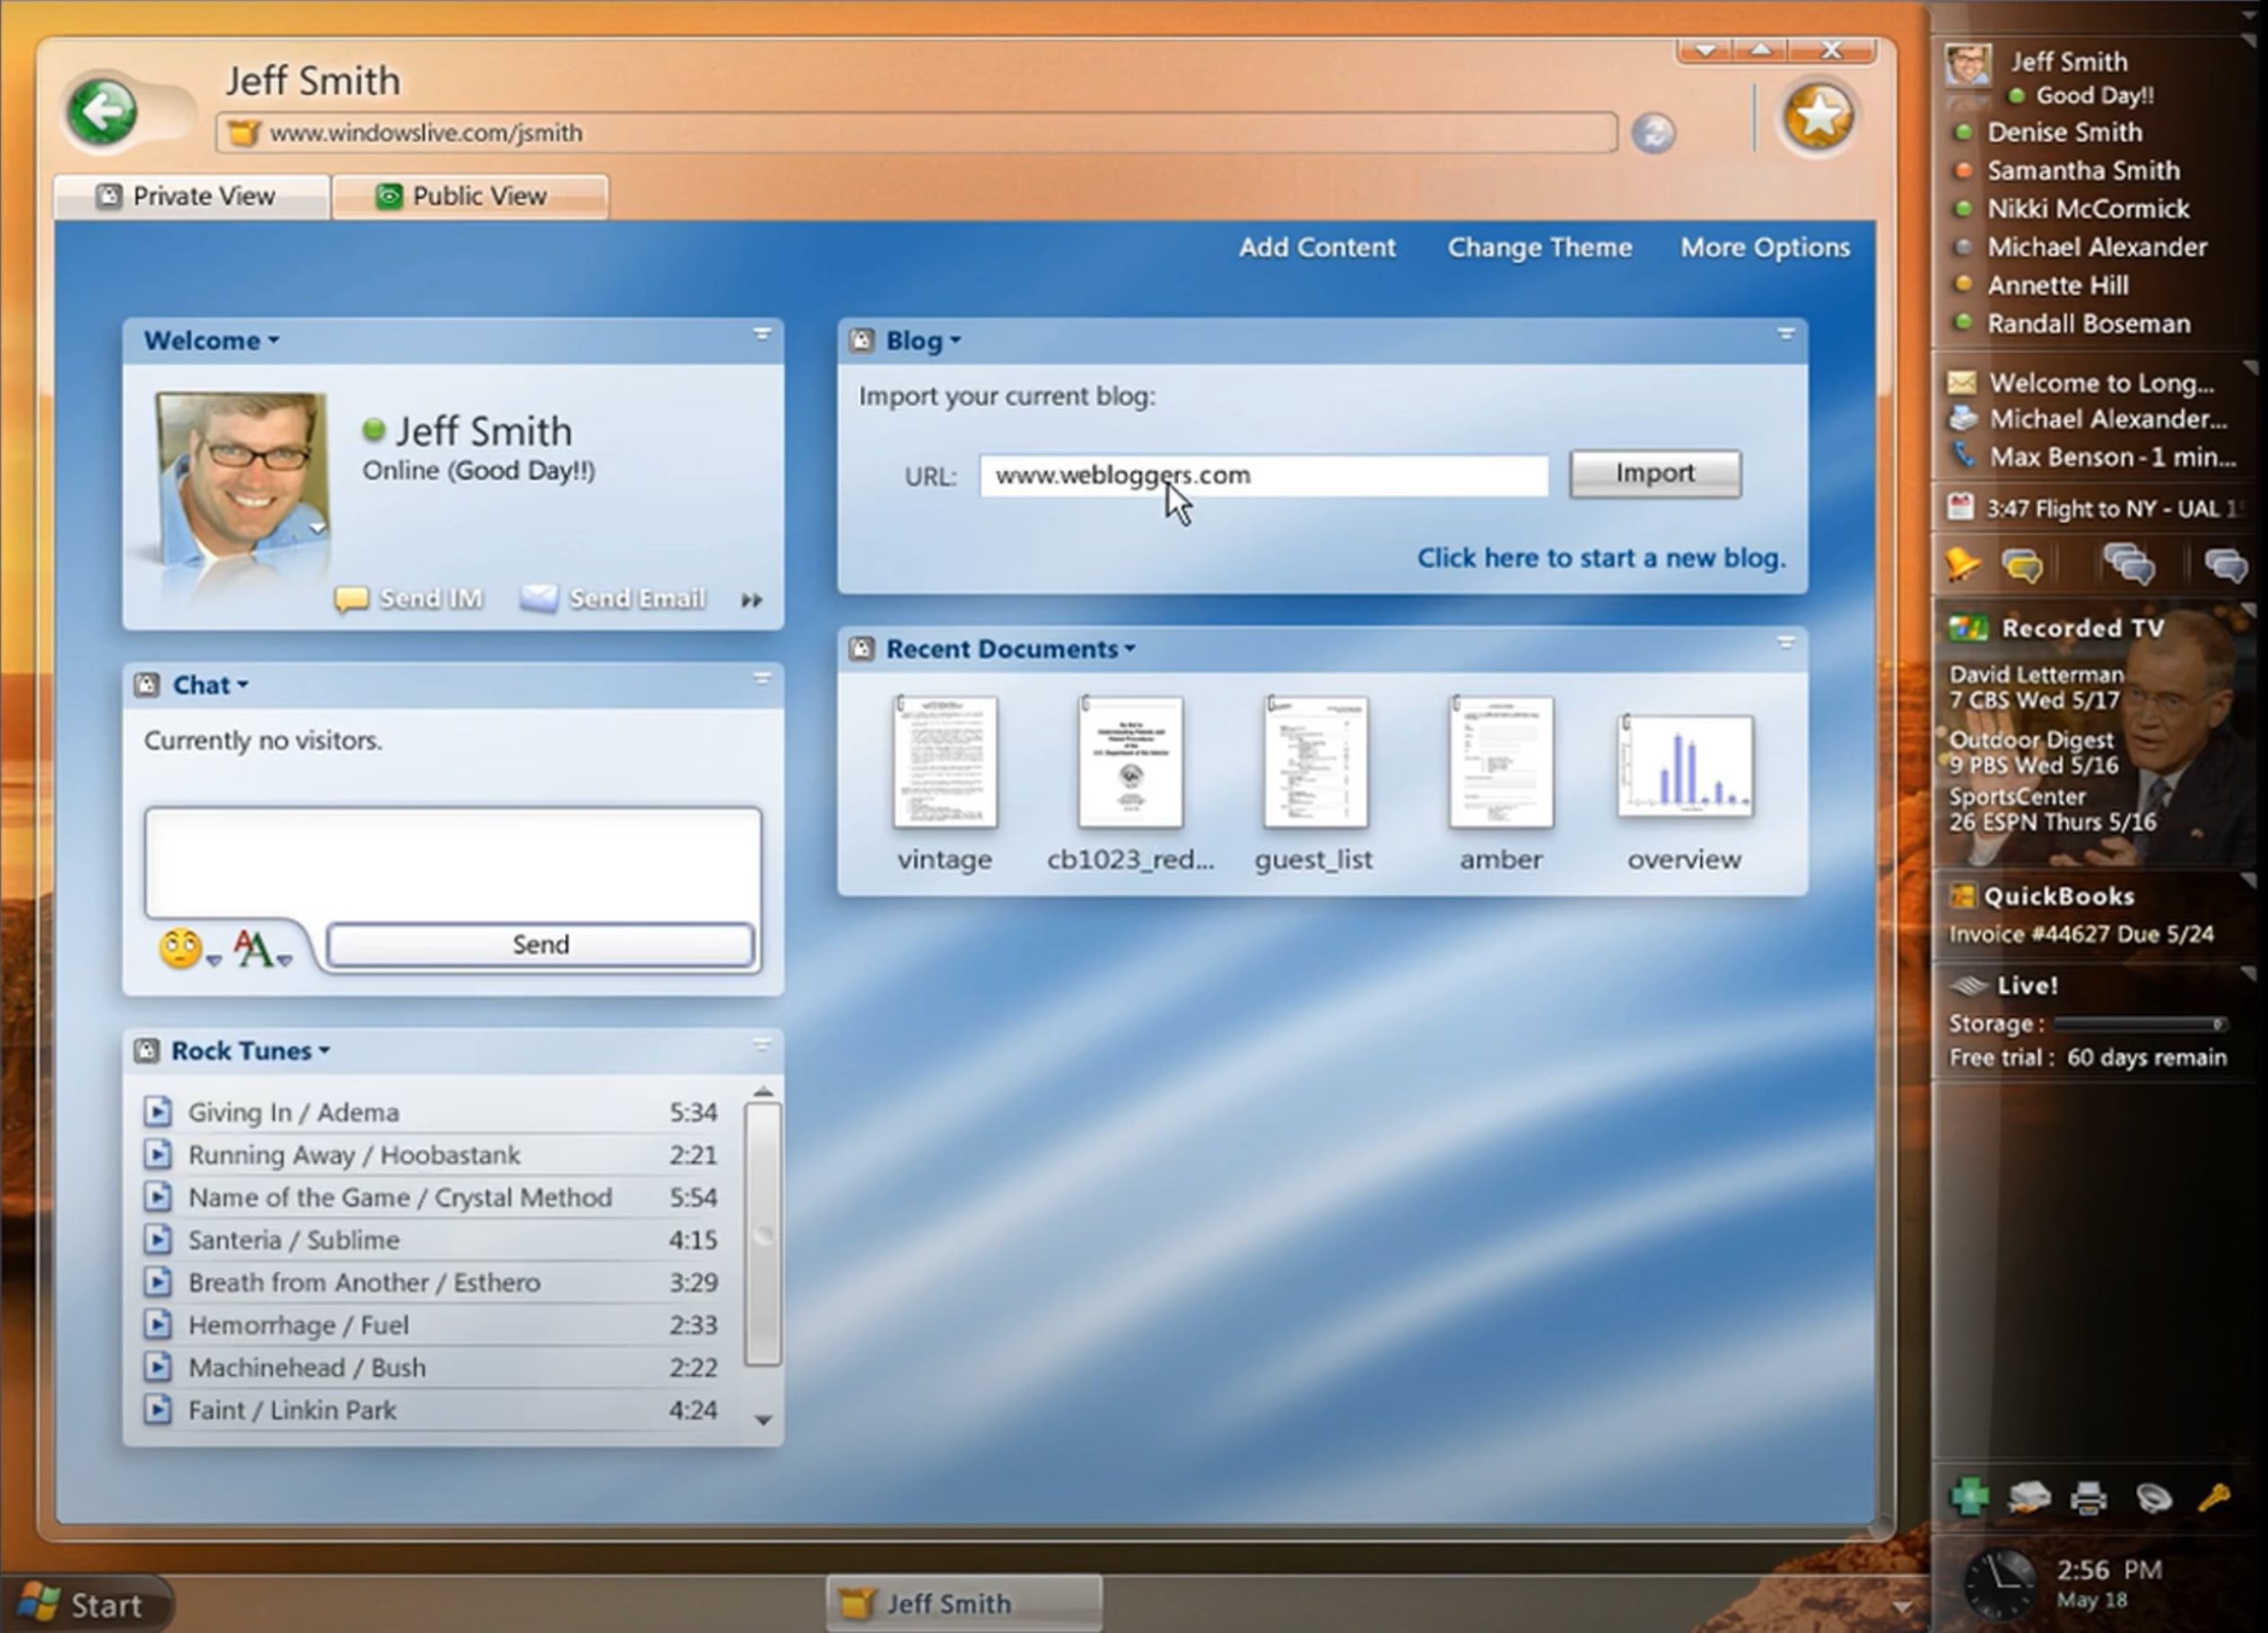The height and width of the screenshot is (1633, 2268).
Task: Open Add Content menu
Action: coord(1317,247)
